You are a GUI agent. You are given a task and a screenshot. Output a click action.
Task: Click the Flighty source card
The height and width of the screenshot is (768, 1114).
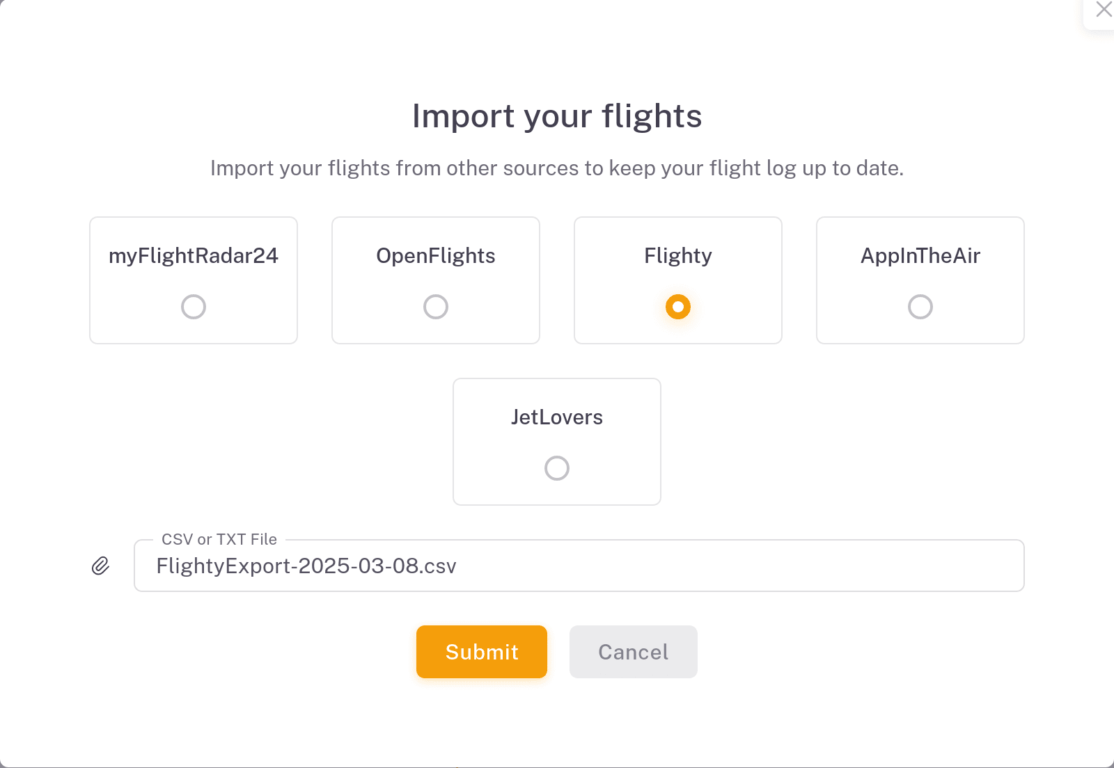tap(677, 280)
